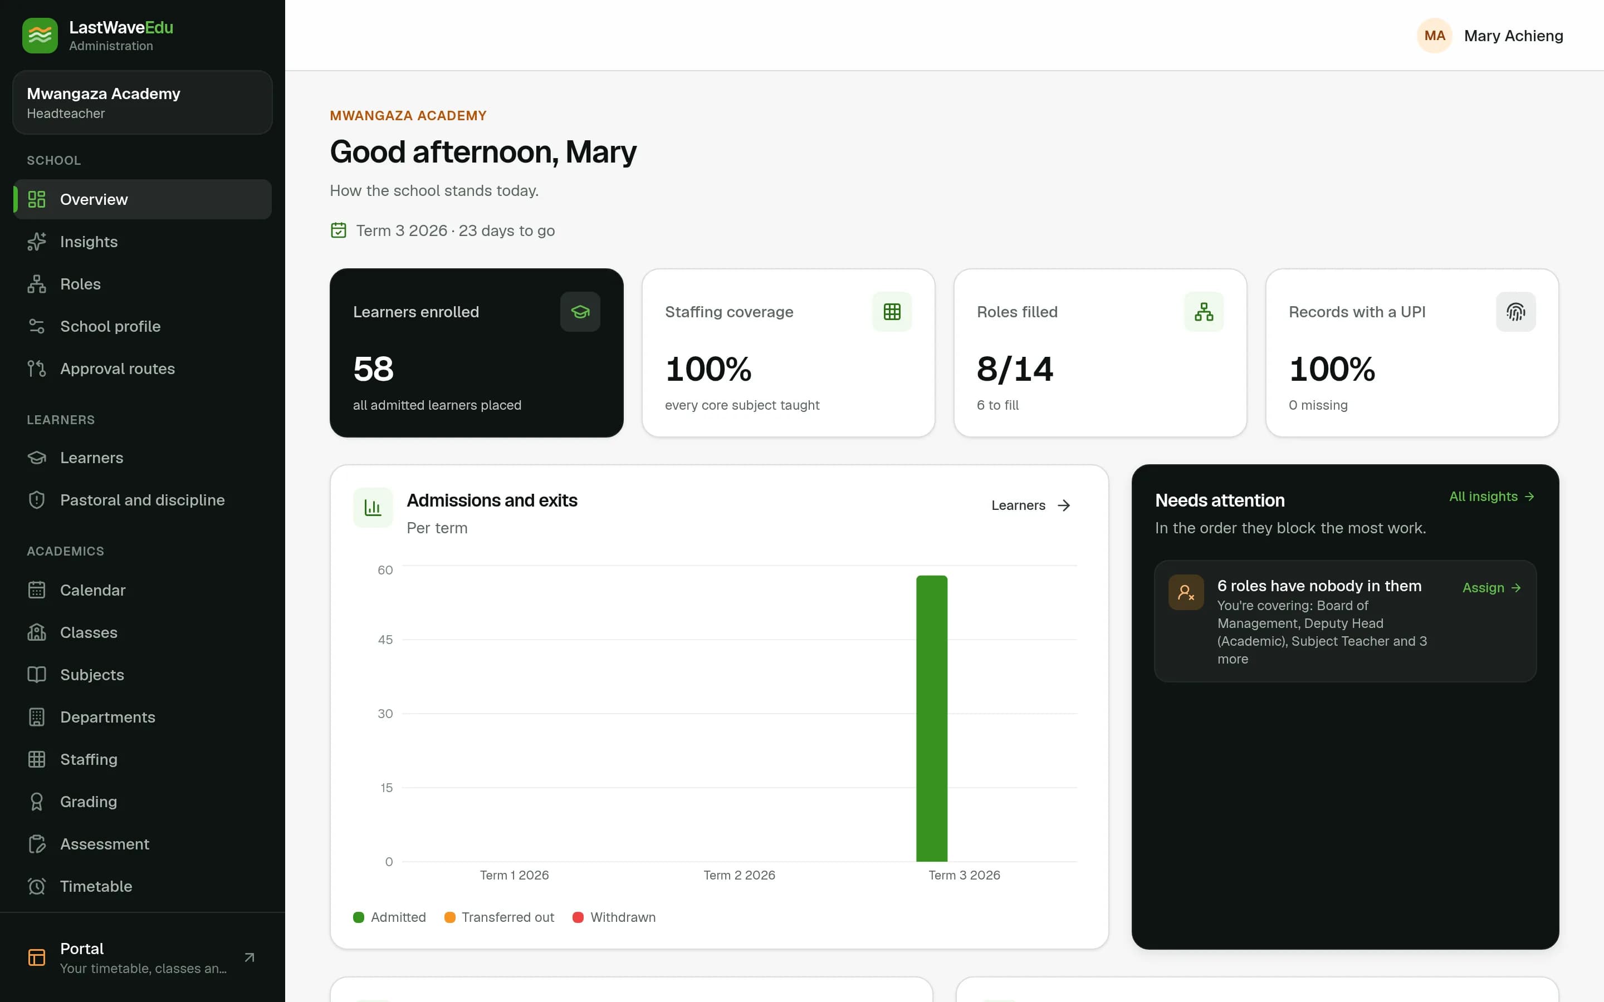Click the grid icon on Staffing coverage card

(x=892, y=312)
